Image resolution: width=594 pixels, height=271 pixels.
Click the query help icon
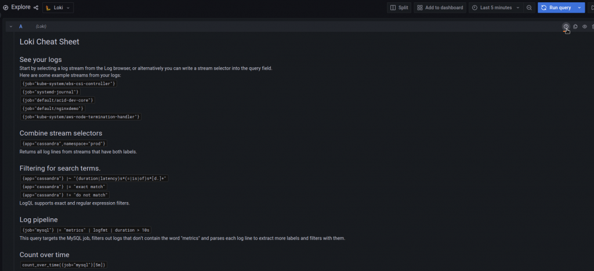click(x=566, y=27)
